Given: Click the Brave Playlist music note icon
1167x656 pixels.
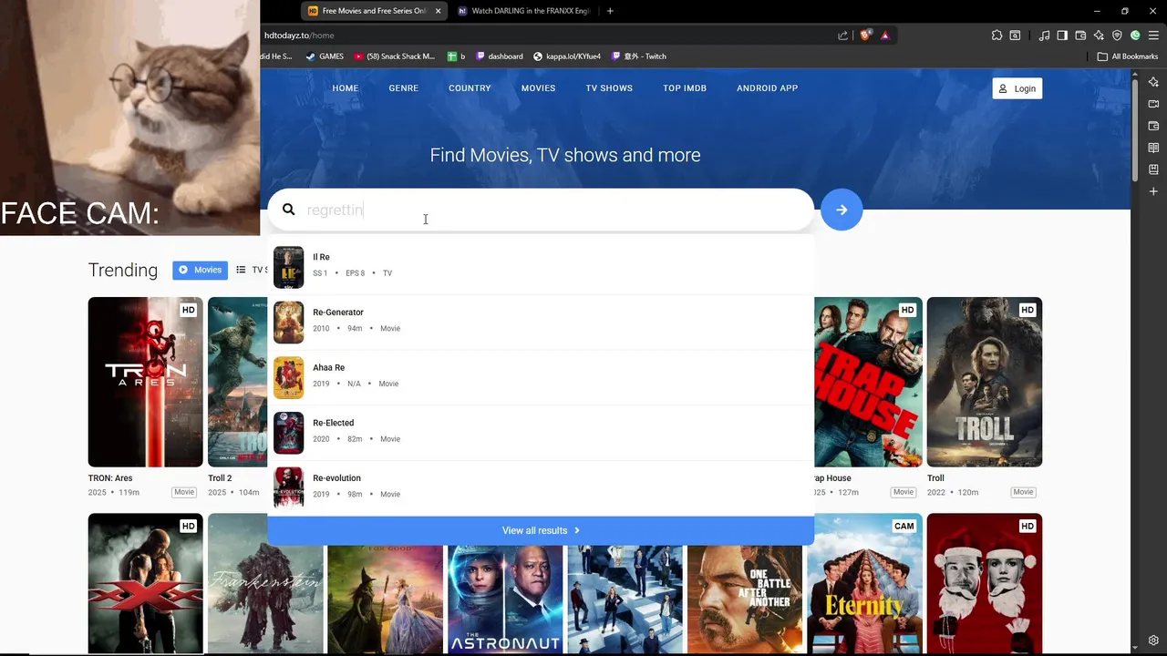Looking at the screenshot, I should click(1044, 36).
